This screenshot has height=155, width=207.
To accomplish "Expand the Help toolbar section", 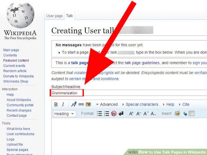I will [x=169, y=104].
